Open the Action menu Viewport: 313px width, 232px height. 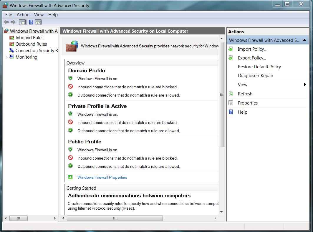(23, 15)
